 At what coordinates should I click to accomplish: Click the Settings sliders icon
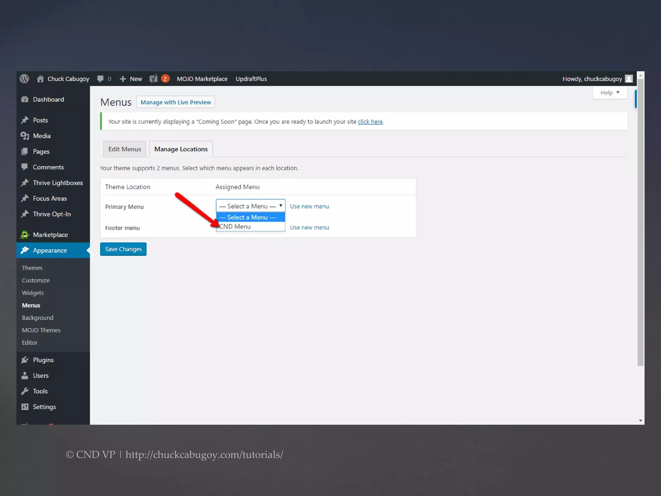tap(25, 407)
